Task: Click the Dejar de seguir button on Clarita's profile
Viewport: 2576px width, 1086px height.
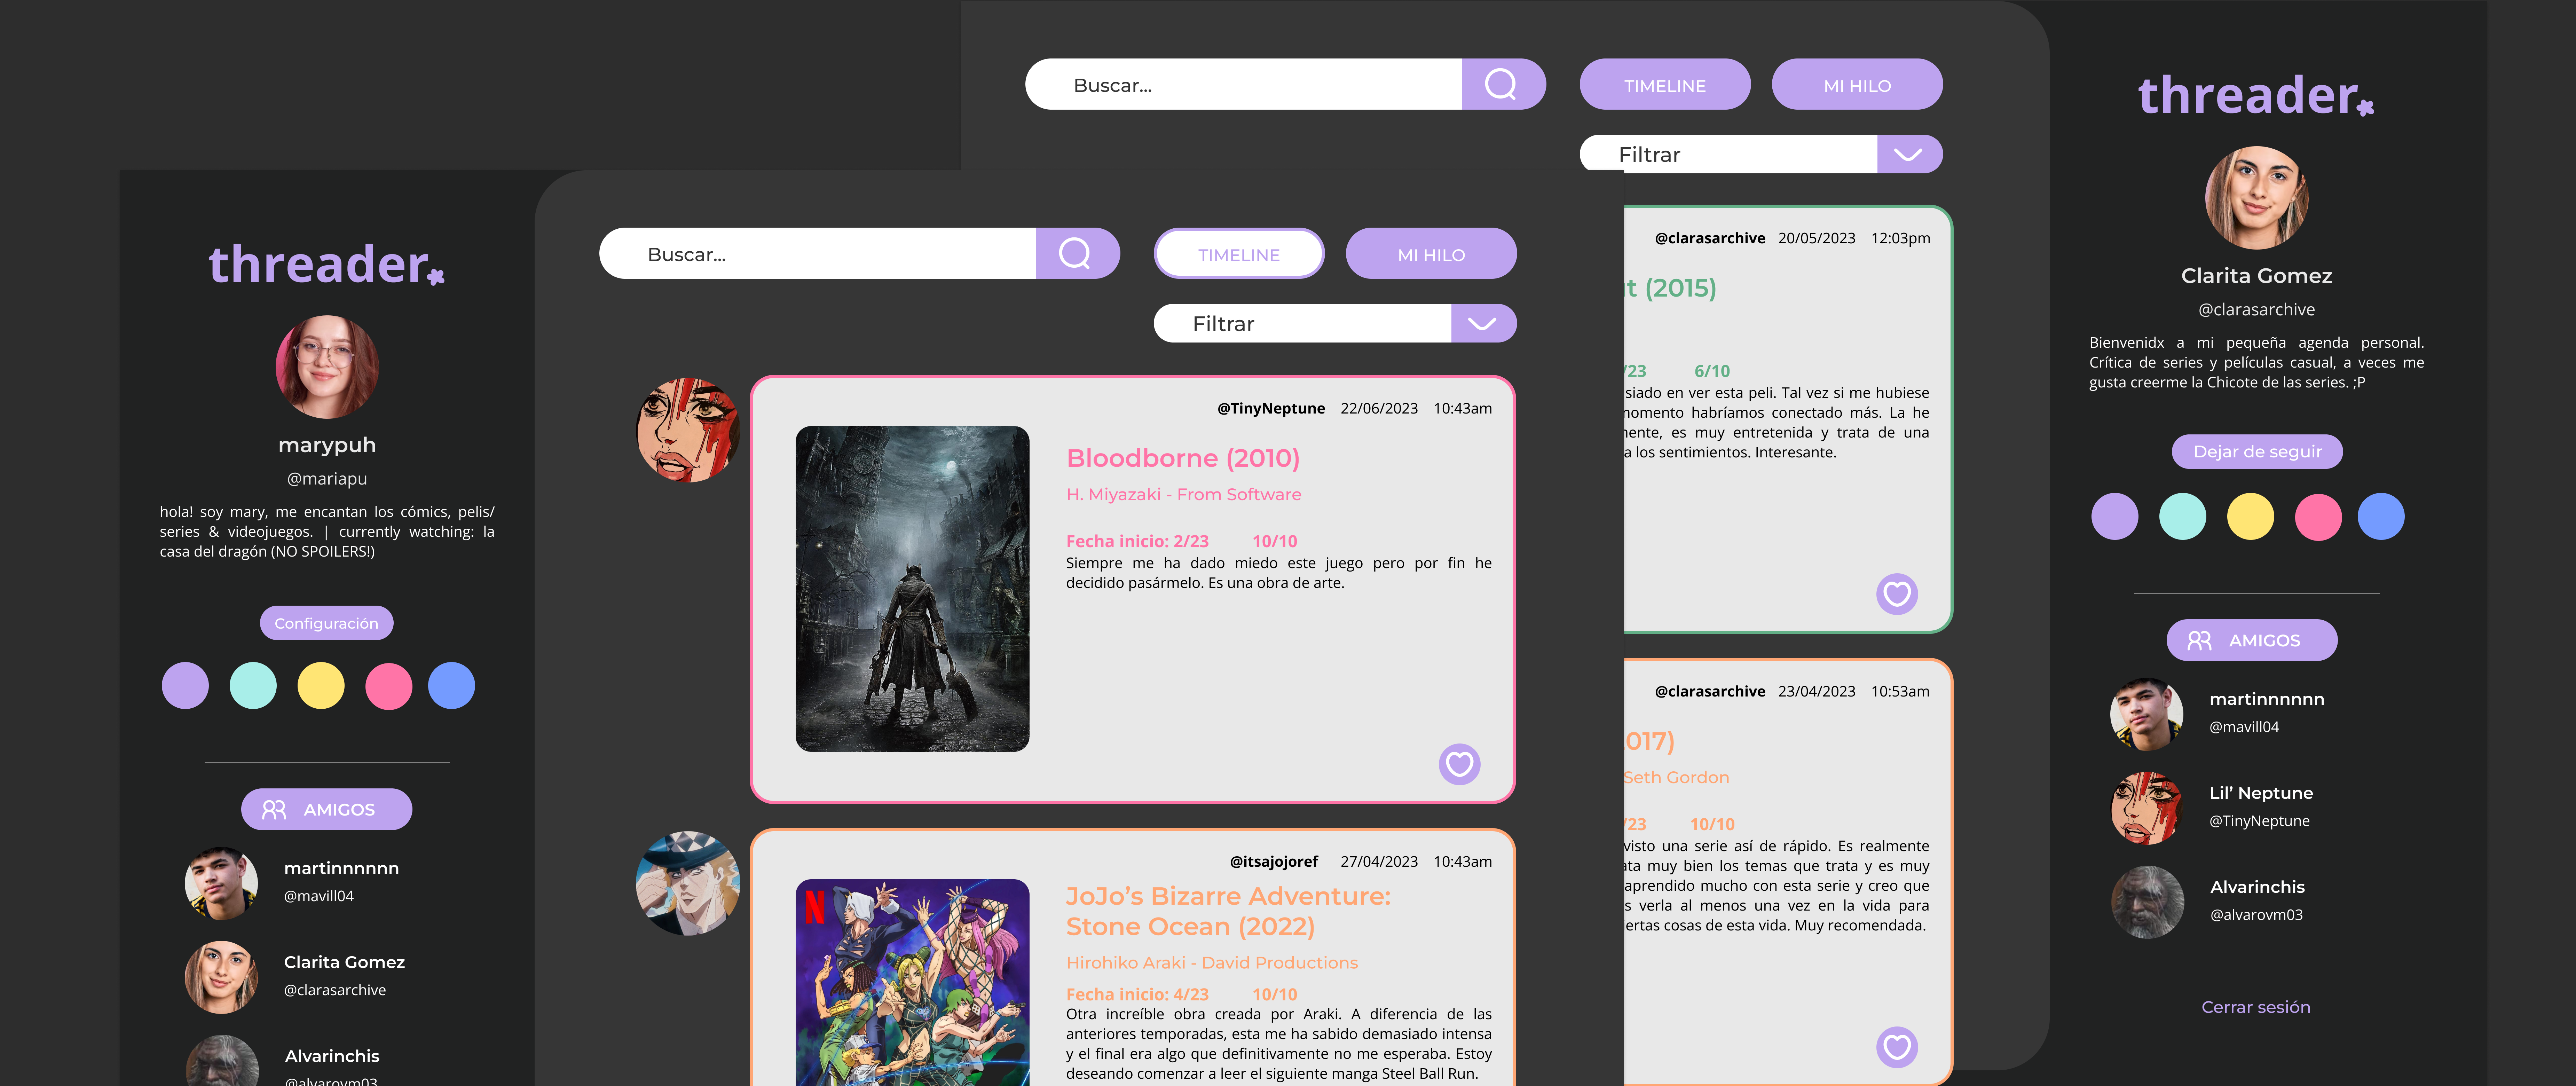Action: (2257, 451)
